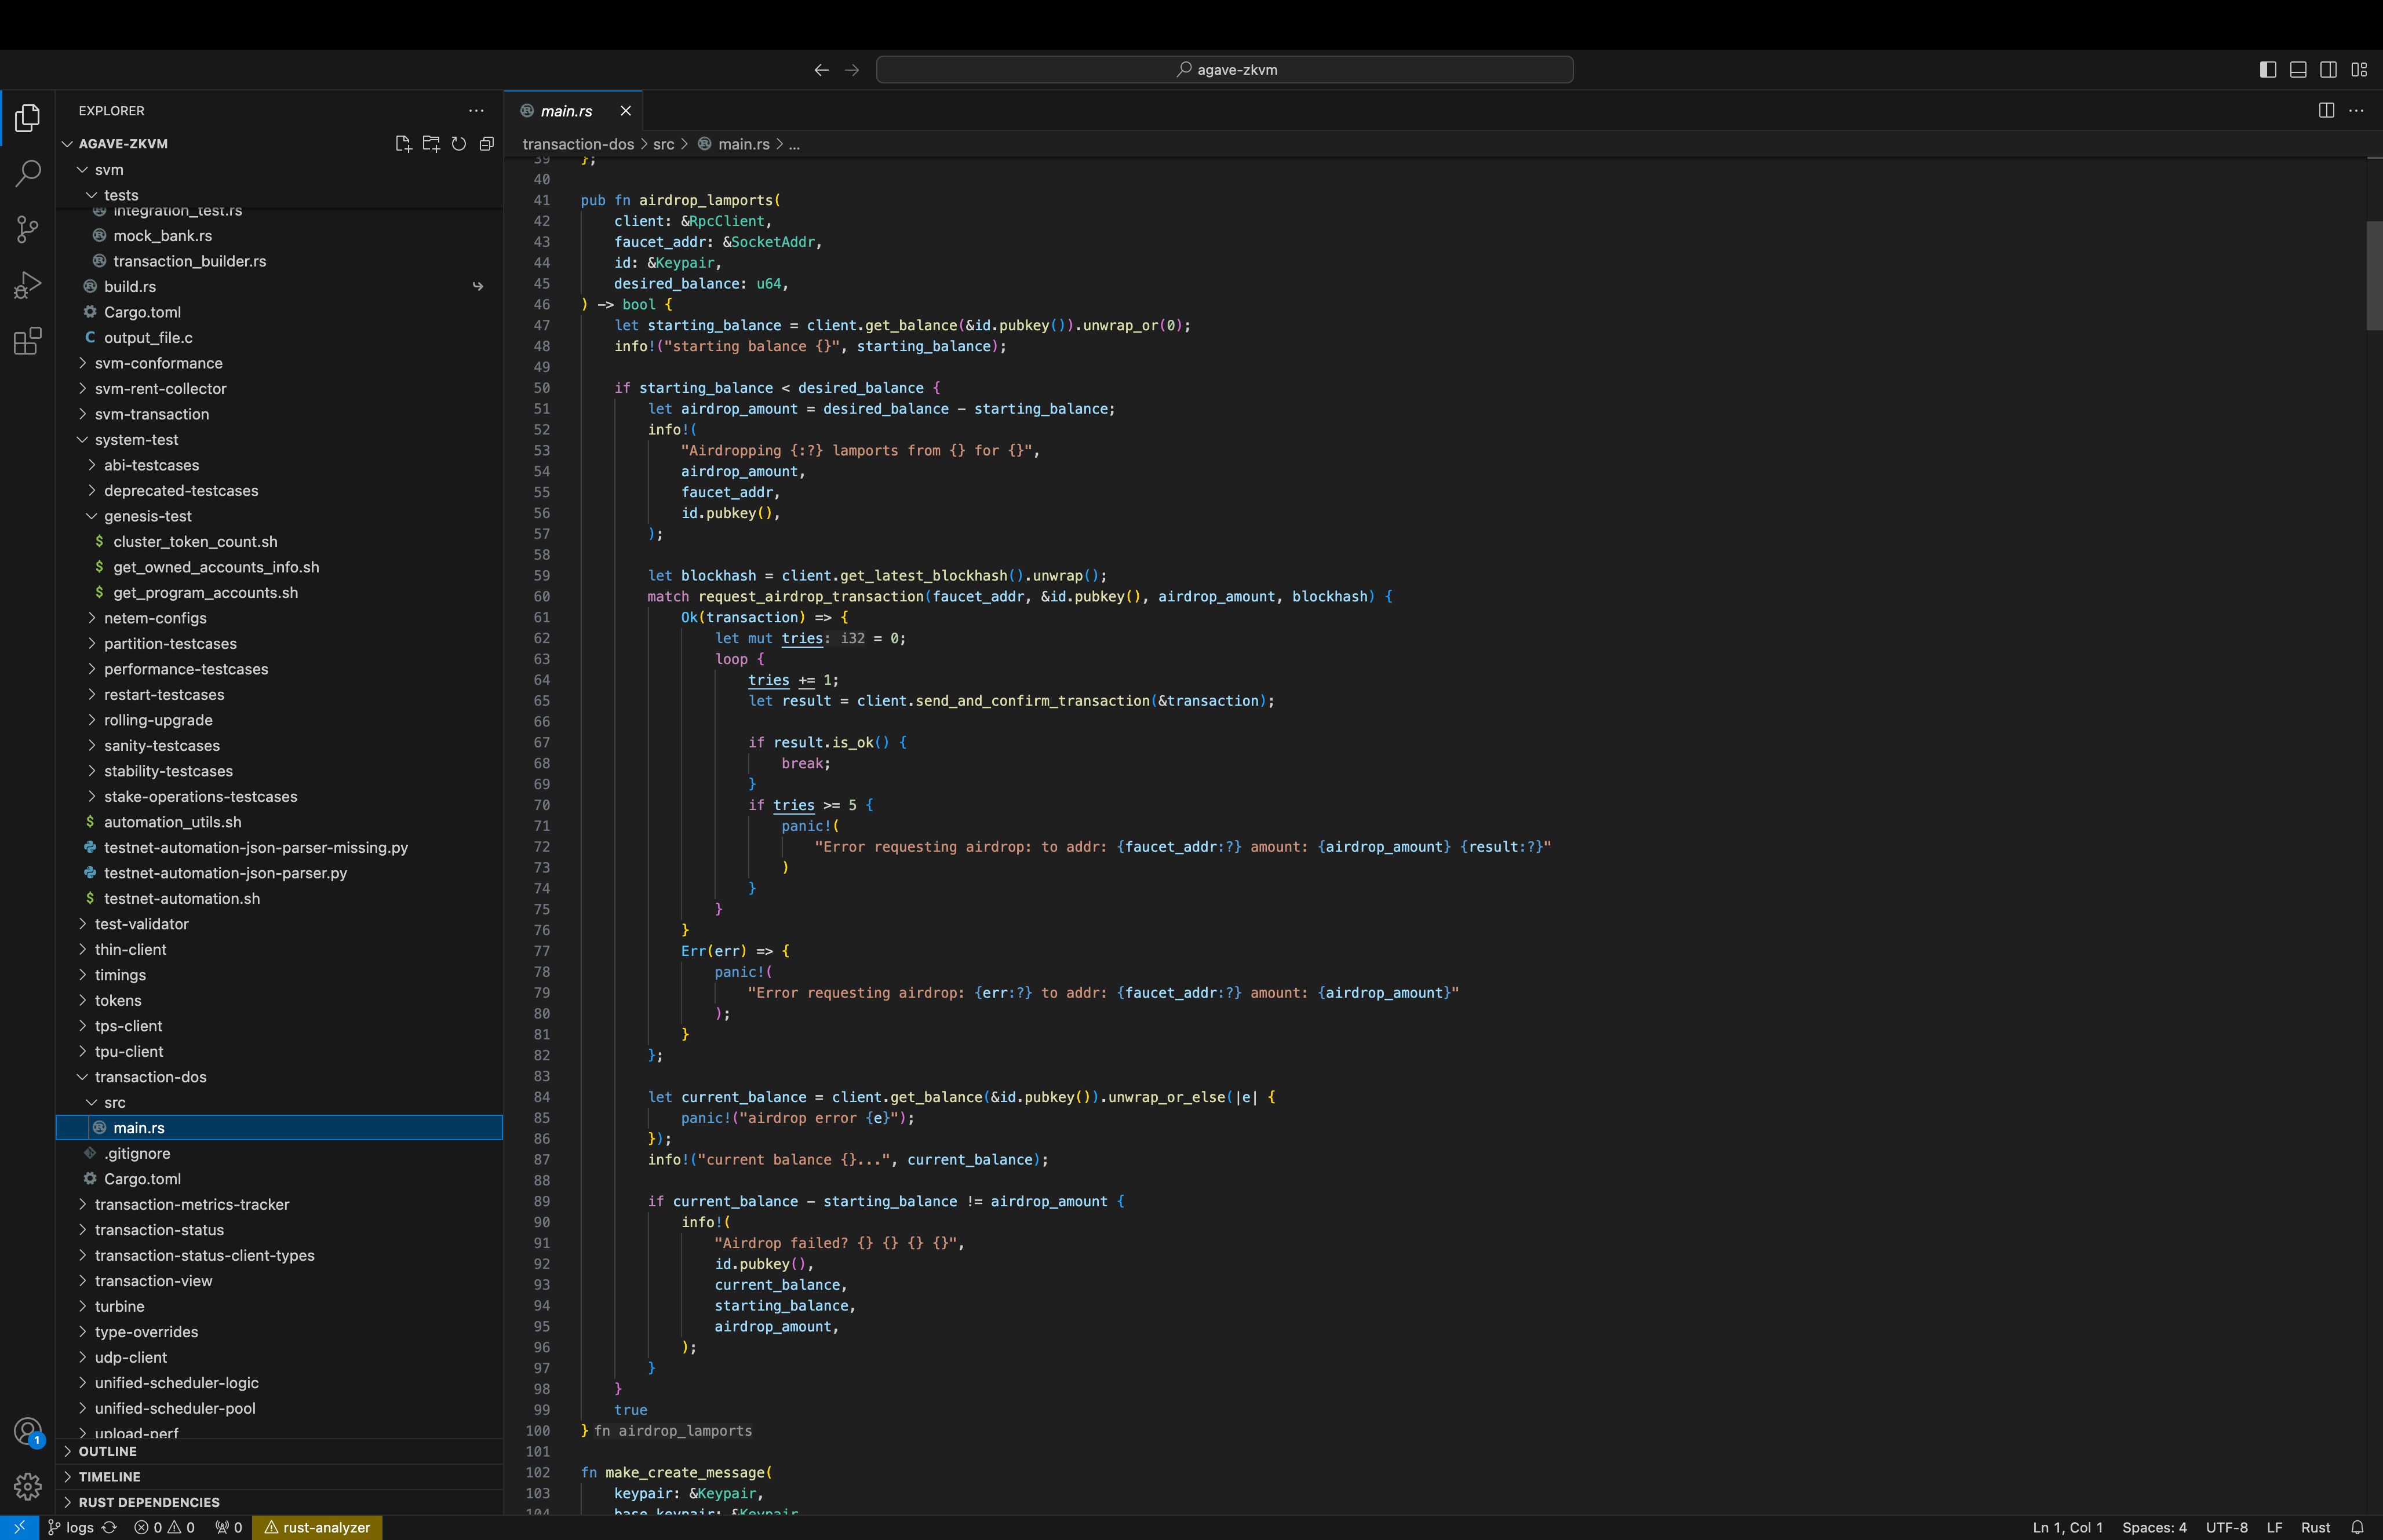Screen dimensions: 2383x1540
Task: Click transaction-dos breadcrumb
Action: 578,144
